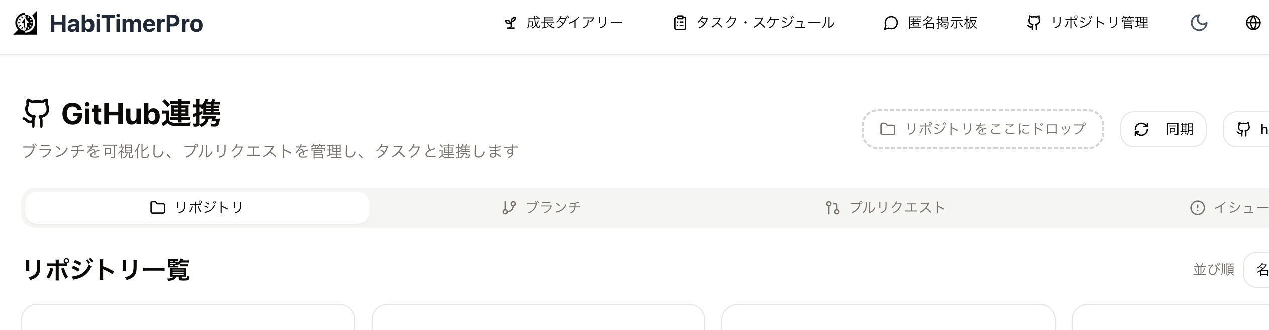Open the language selector globe icon

click(1253, 23)
